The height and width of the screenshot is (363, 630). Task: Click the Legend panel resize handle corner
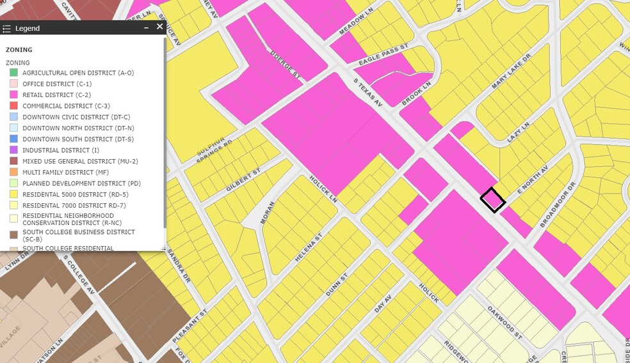click(163, 248)
